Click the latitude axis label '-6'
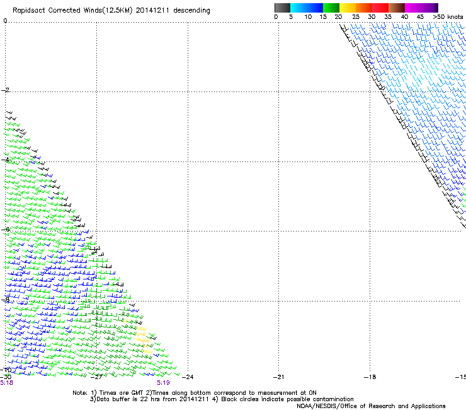 [x=6, y=230]
